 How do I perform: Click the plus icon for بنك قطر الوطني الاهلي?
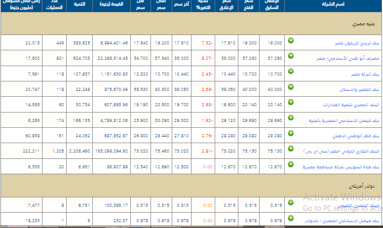[x=291, y=133]
